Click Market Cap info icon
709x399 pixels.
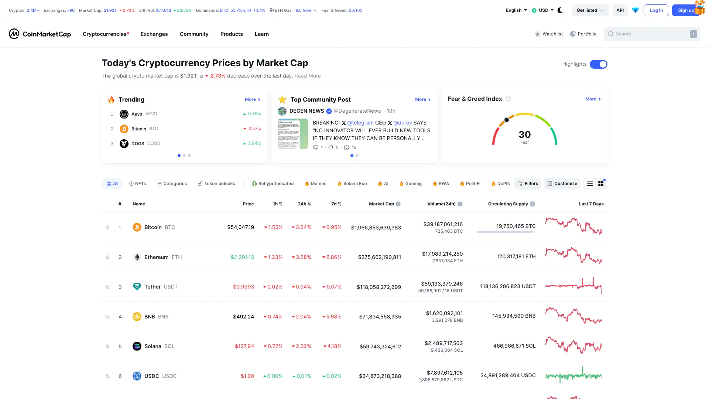point(398,204)
